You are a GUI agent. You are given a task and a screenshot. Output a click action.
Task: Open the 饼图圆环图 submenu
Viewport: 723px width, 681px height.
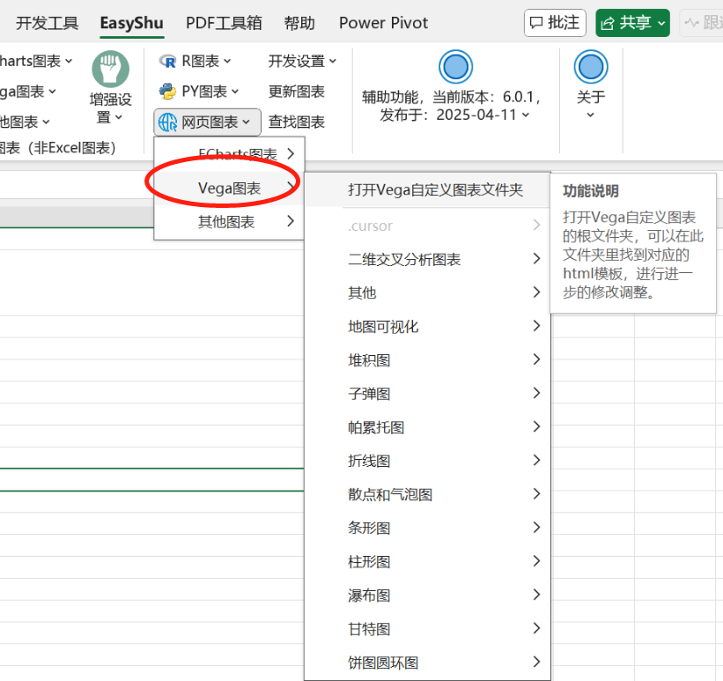point(427,662)
